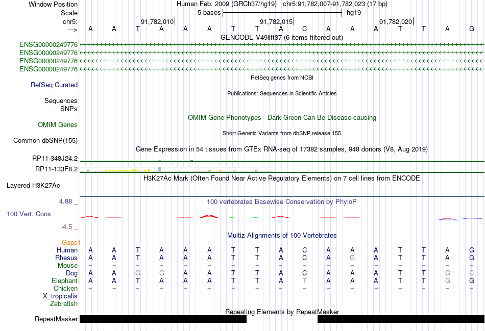Select the last ENSG00000249776 transcript label
Viewport: 485px width, 331px height.
tap(48, 69)
